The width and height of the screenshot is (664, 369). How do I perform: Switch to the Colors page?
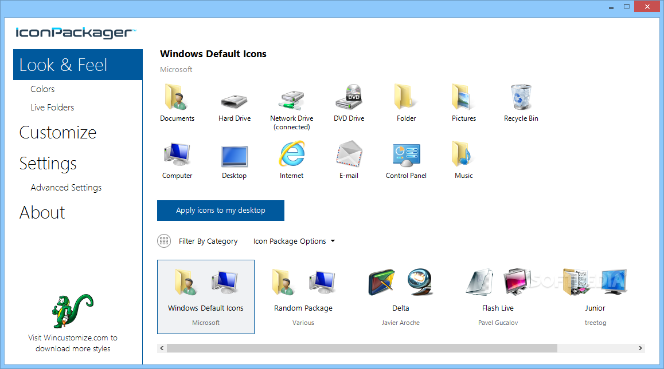(42, 89)
